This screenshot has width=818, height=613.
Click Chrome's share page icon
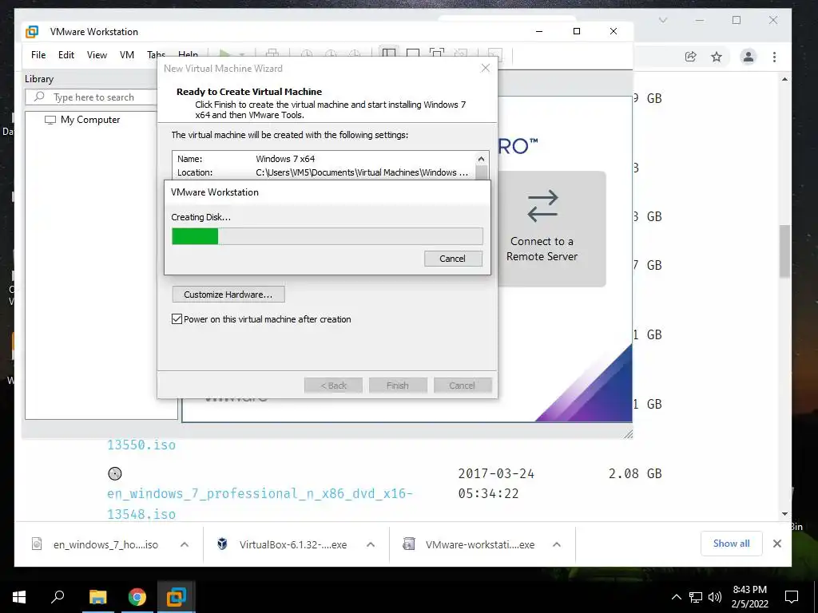coord(690,57)
